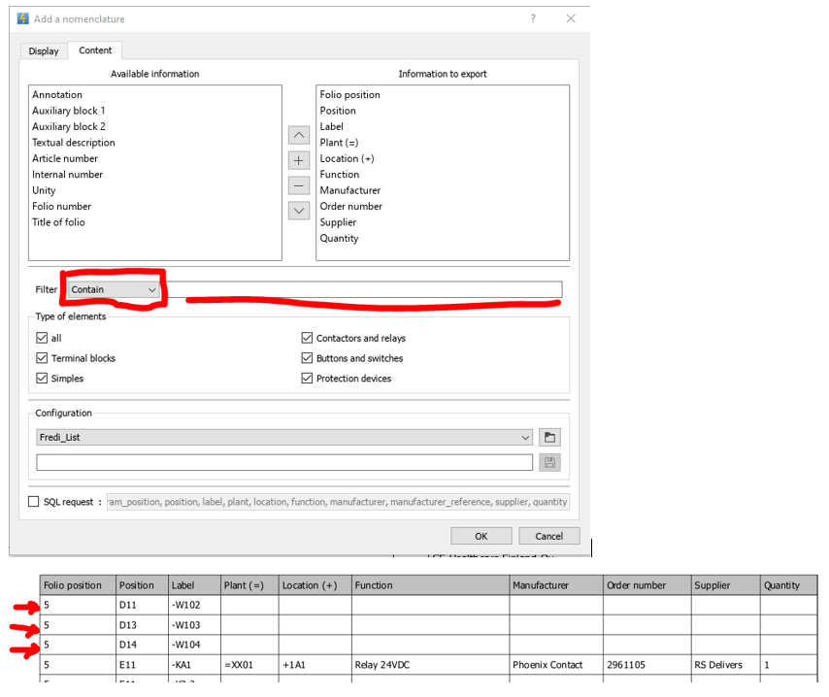Click the plus button to add information
This screenshot has width=829, height=697.
(299, 161)
